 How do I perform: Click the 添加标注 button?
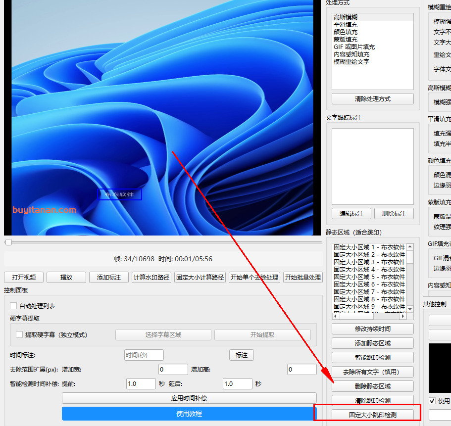(x=109, y=278)
